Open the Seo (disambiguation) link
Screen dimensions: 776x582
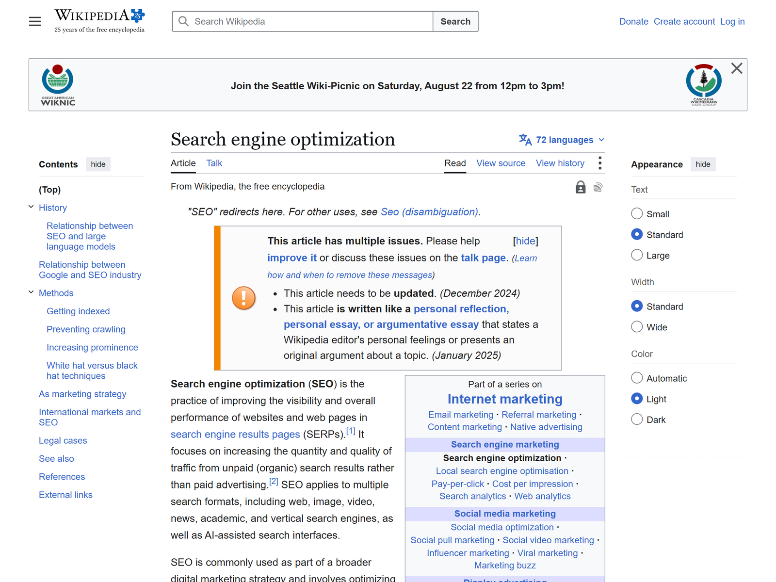(429, 212)
